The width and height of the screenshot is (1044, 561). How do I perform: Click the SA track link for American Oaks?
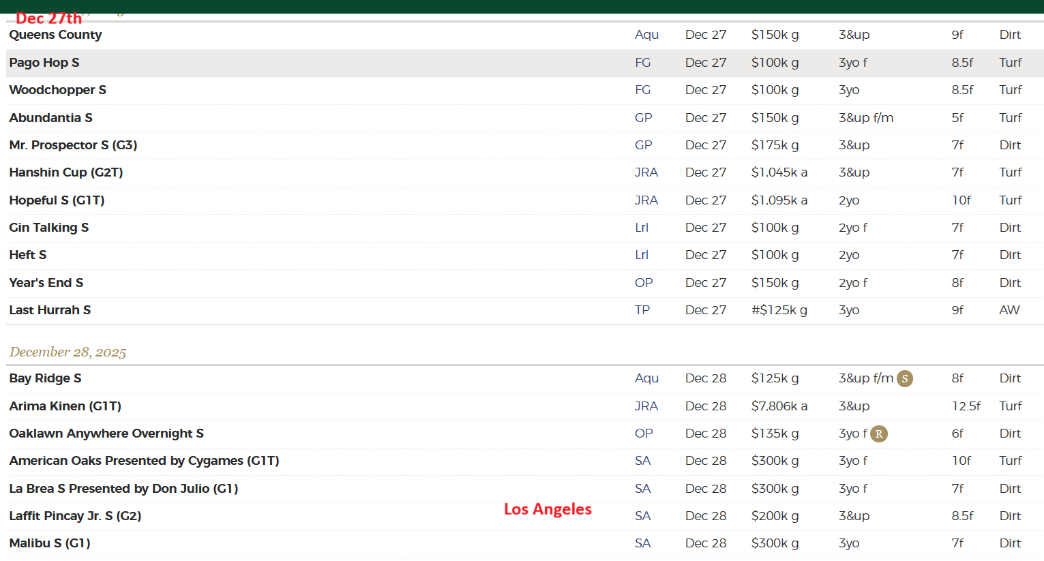click(642, 461)
